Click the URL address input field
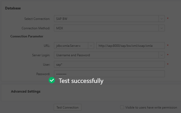The width and height of the screenshot is (181, 113). pyautogui.click(x=130, y=46)
